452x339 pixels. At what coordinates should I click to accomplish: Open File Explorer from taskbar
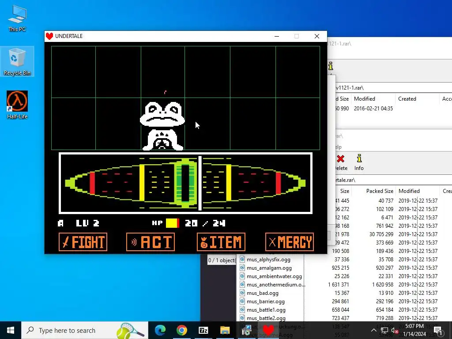(x=225, y=330)
